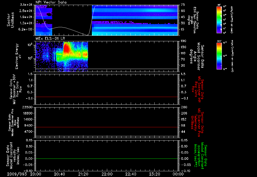Click the "MU Scanner +30V Raw Data" axis label
This screenshot has width=257, height=177.
(x=16, y=89)
